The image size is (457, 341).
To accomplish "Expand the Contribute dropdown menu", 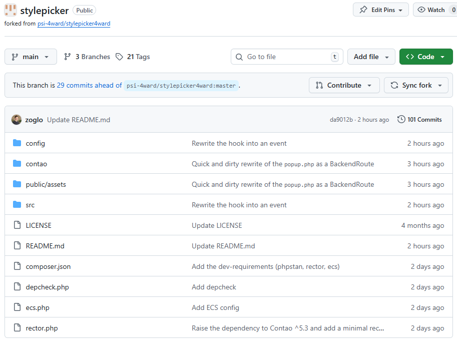I will coord(344,86).
